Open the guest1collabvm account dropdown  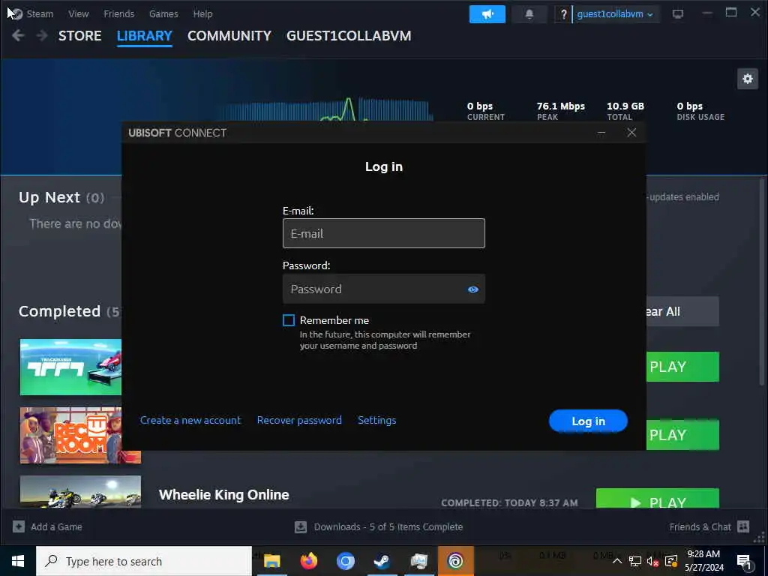pyautogui.click(x=615, y=14)
